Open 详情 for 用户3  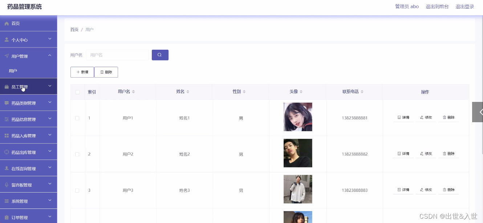point(403,190)
